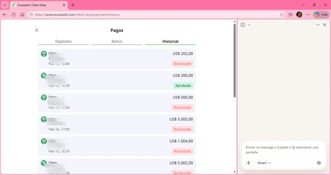Open the favorites list icon
Viewport: 331px width, 175px height.
[x=291, y=15]
